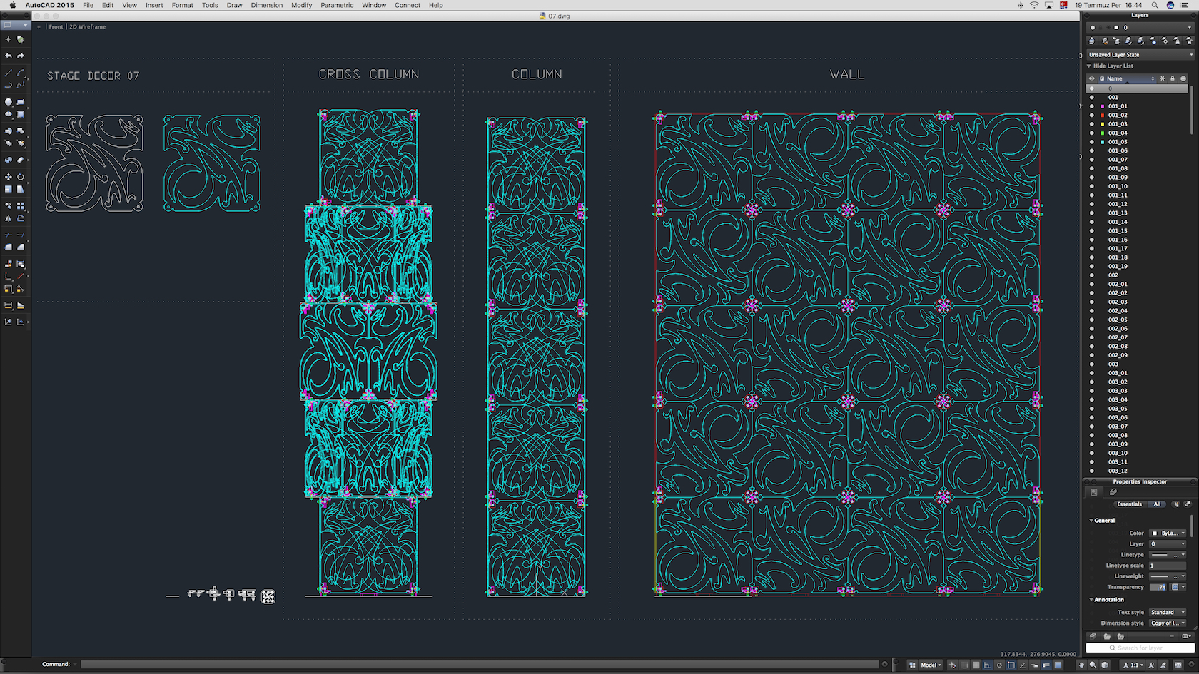1199x674 pixels.
Task: Select the Linear Dimension tool
Action: [9, 305]
